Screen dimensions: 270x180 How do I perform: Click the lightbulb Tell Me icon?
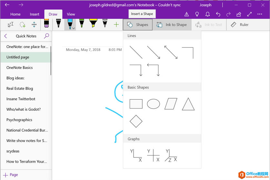(x=197, y=14)
